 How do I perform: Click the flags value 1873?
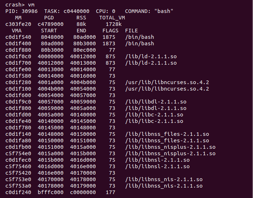pos(109,43)
